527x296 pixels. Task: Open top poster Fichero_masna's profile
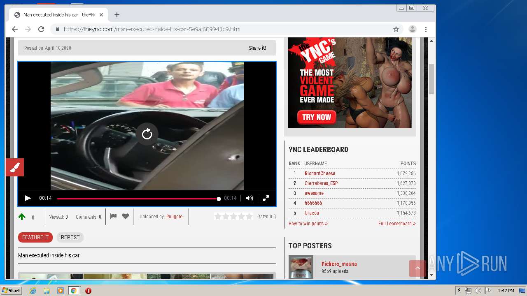coord(339,264)
